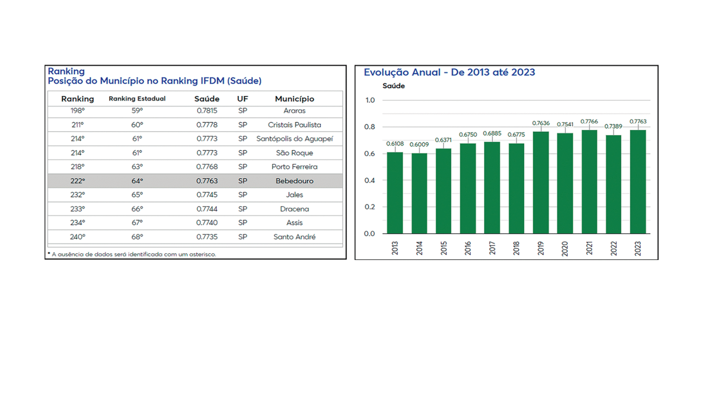
Task: Click the 2022 bar in the chart
Action: (x=613, y=184)
